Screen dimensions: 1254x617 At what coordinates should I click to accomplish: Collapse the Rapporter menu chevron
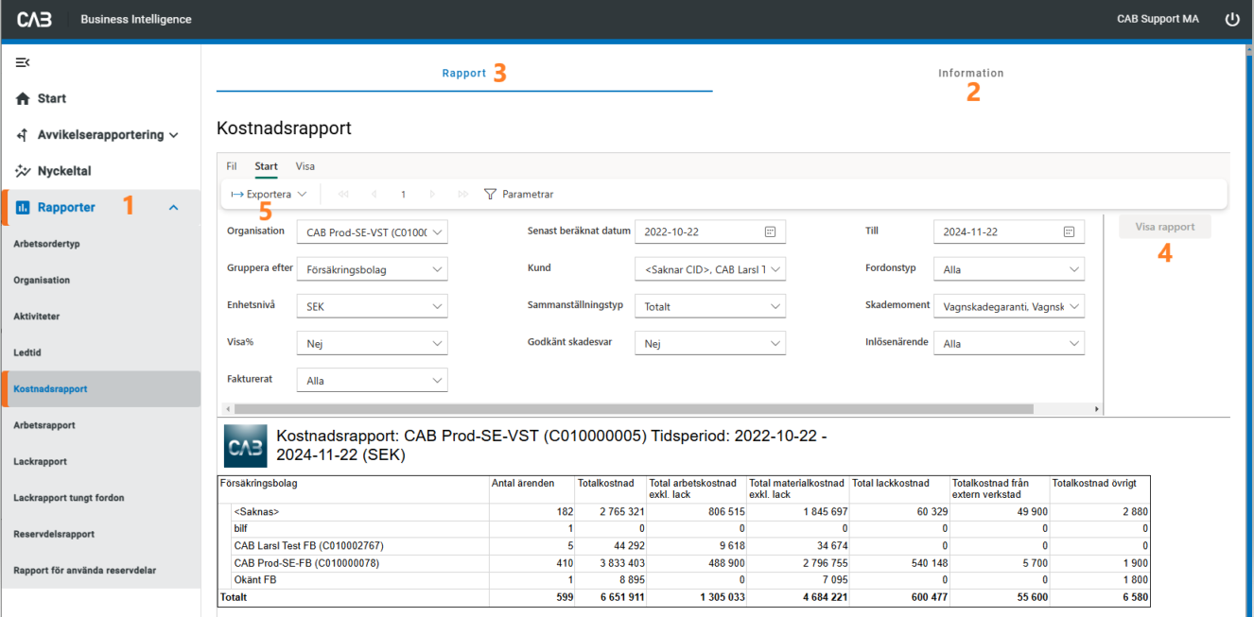click(x=173, y=208)
